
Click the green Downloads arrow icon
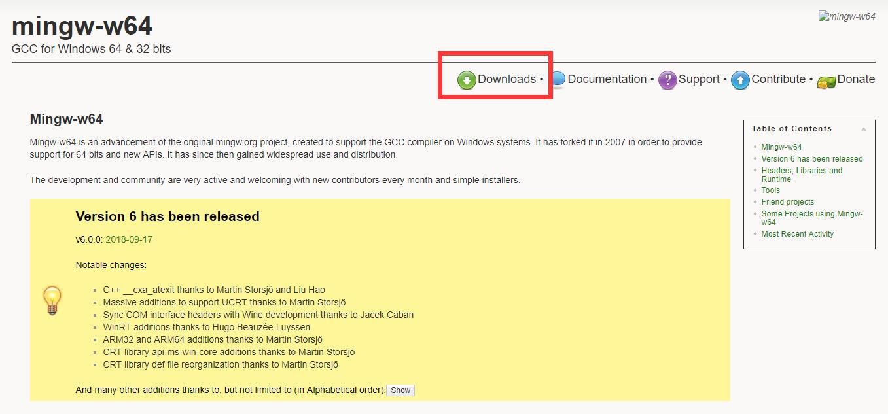click(x=467, y=80)
